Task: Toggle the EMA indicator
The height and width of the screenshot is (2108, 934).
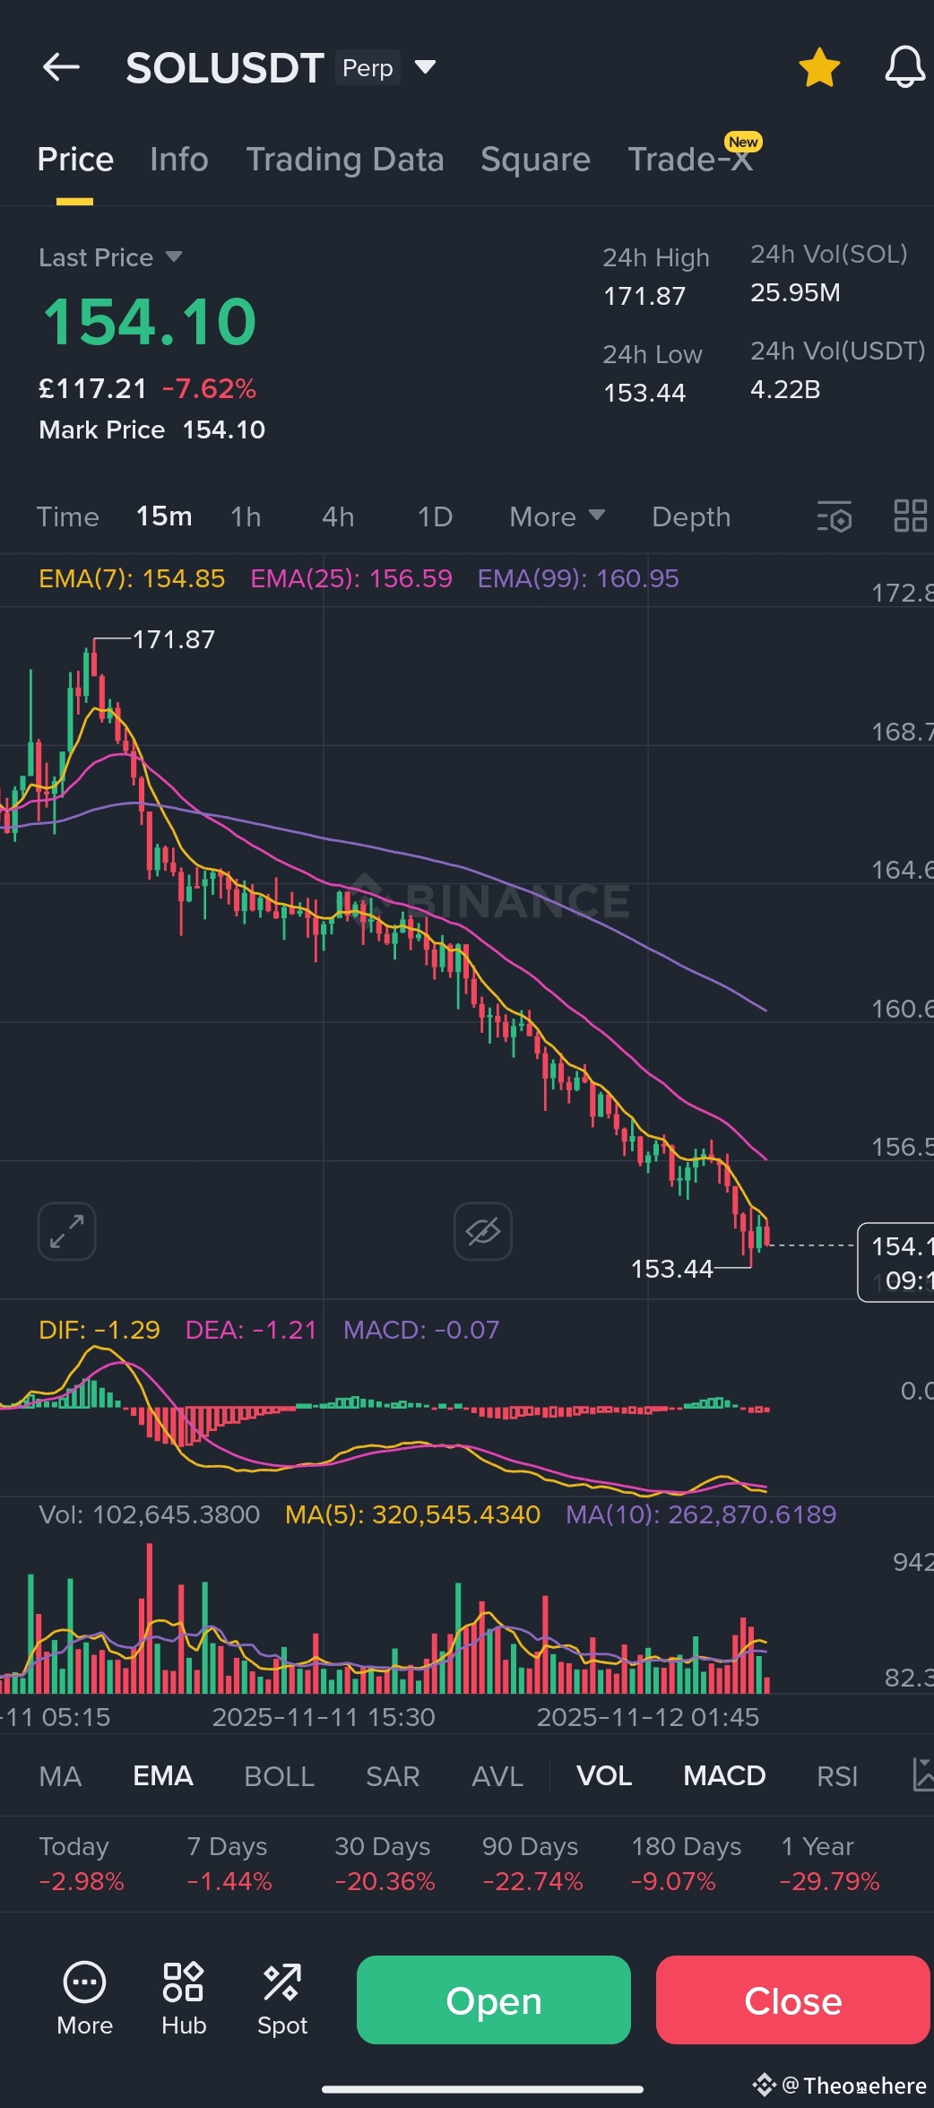Action: click(x=163, y=1776)
